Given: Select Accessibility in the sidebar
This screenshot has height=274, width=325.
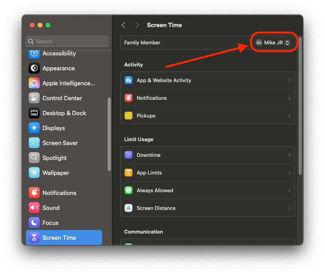Looking at the screenshot, I should (64, 54).
